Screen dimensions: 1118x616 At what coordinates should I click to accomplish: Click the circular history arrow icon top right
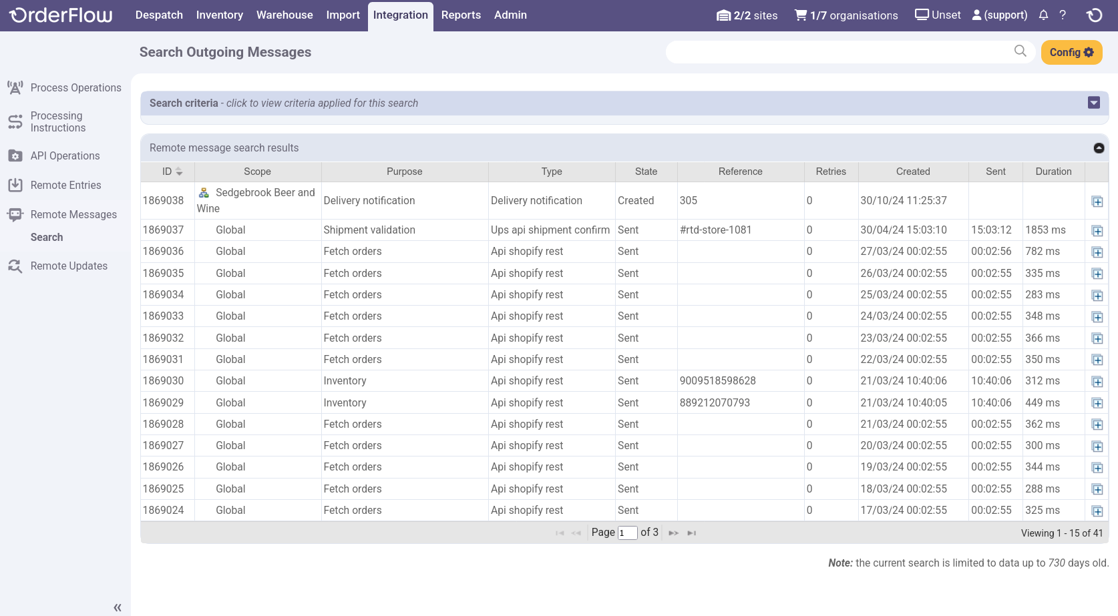point(1094,15)
